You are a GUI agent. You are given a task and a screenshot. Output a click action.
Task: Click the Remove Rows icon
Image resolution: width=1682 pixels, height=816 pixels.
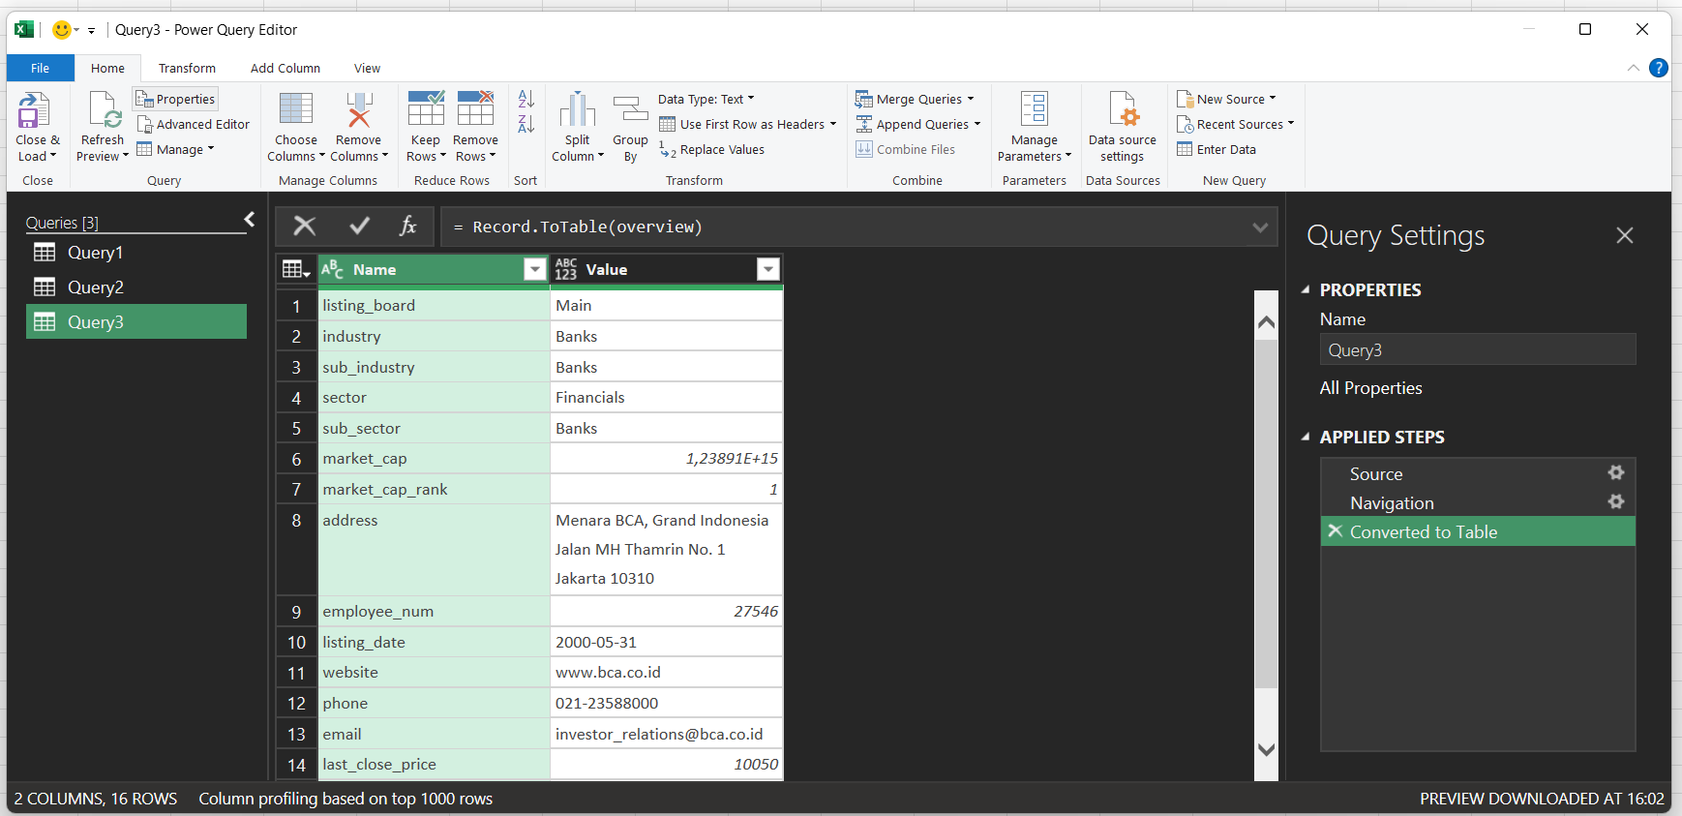click(475, 108)
